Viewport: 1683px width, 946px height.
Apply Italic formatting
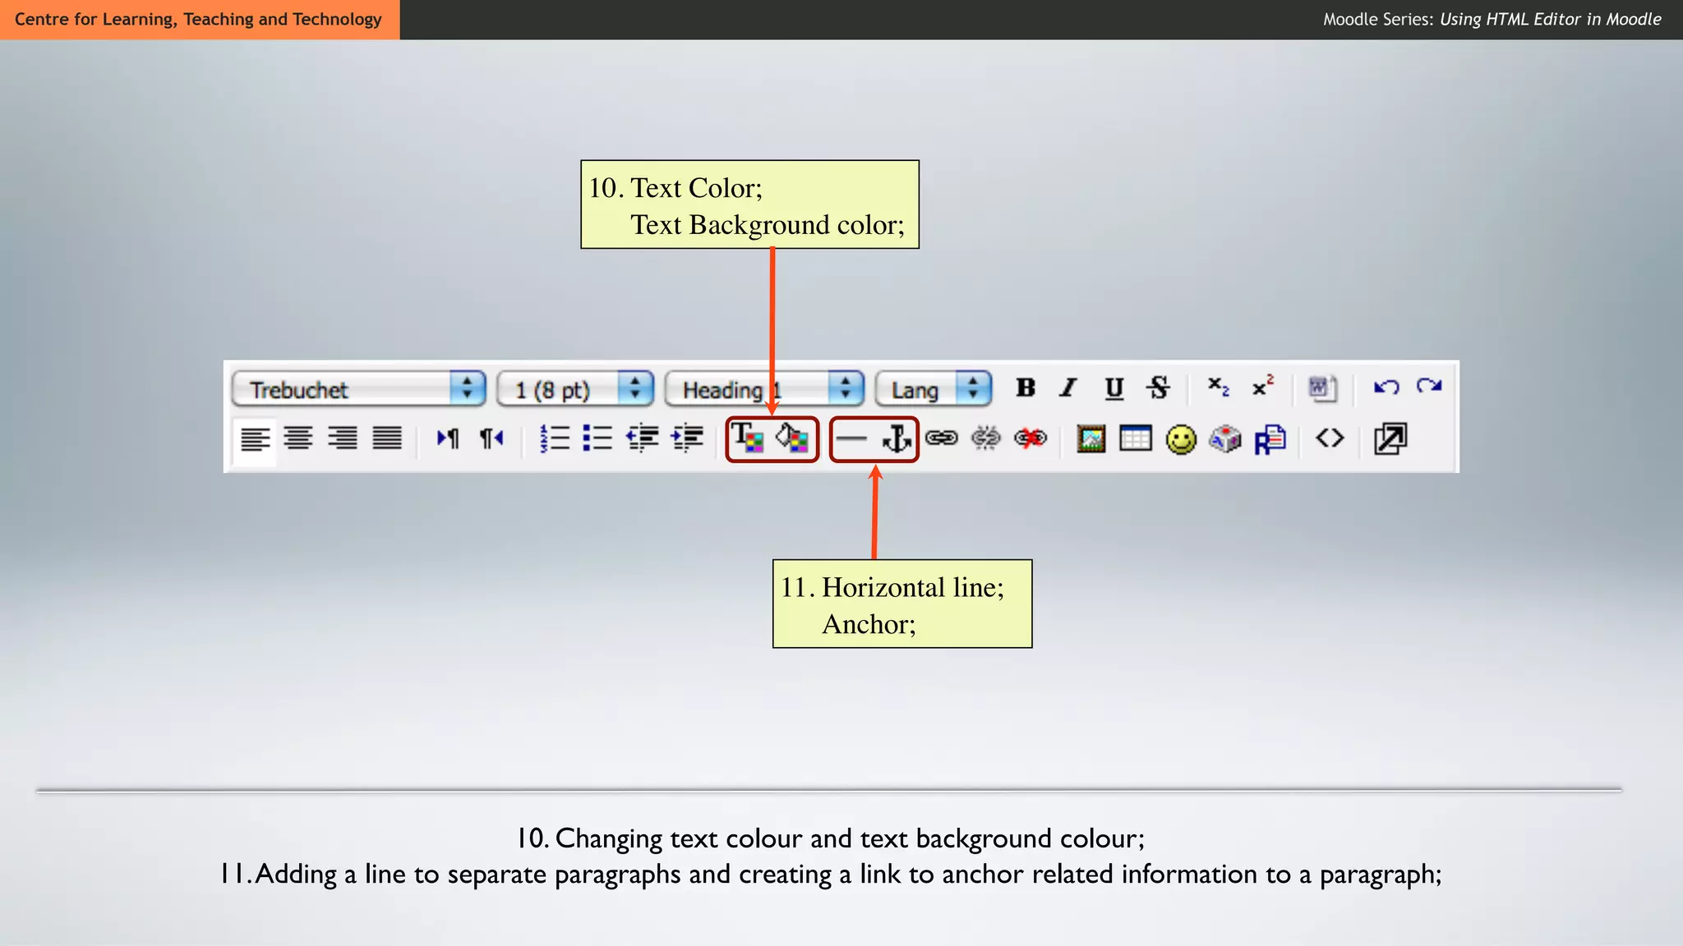[x=1068, y=388]
